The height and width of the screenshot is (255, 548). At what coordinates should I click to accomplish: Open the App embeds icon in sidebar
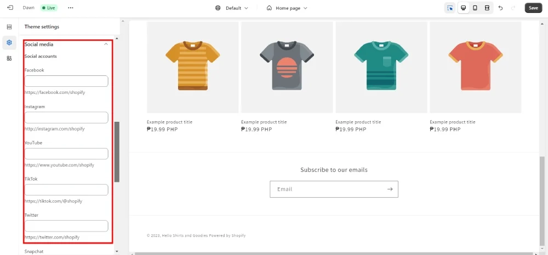coord(9,58)
